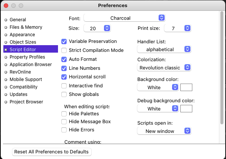The image size is (226, 159).
Task: Click the Debug background color swatch
Action: (186, 109)
